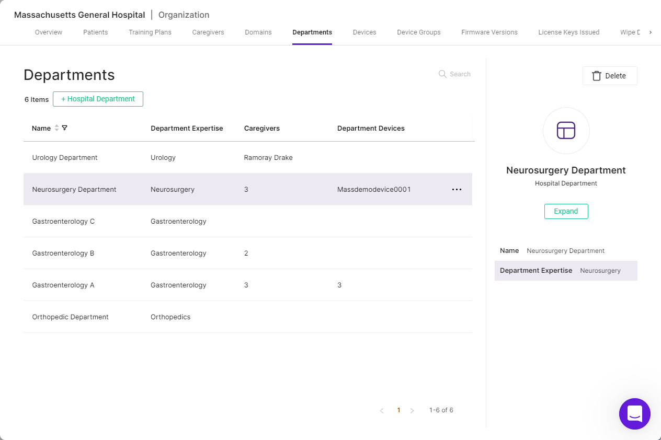
Task: Click the Name column sort arrows
Action: pos(56,128)
